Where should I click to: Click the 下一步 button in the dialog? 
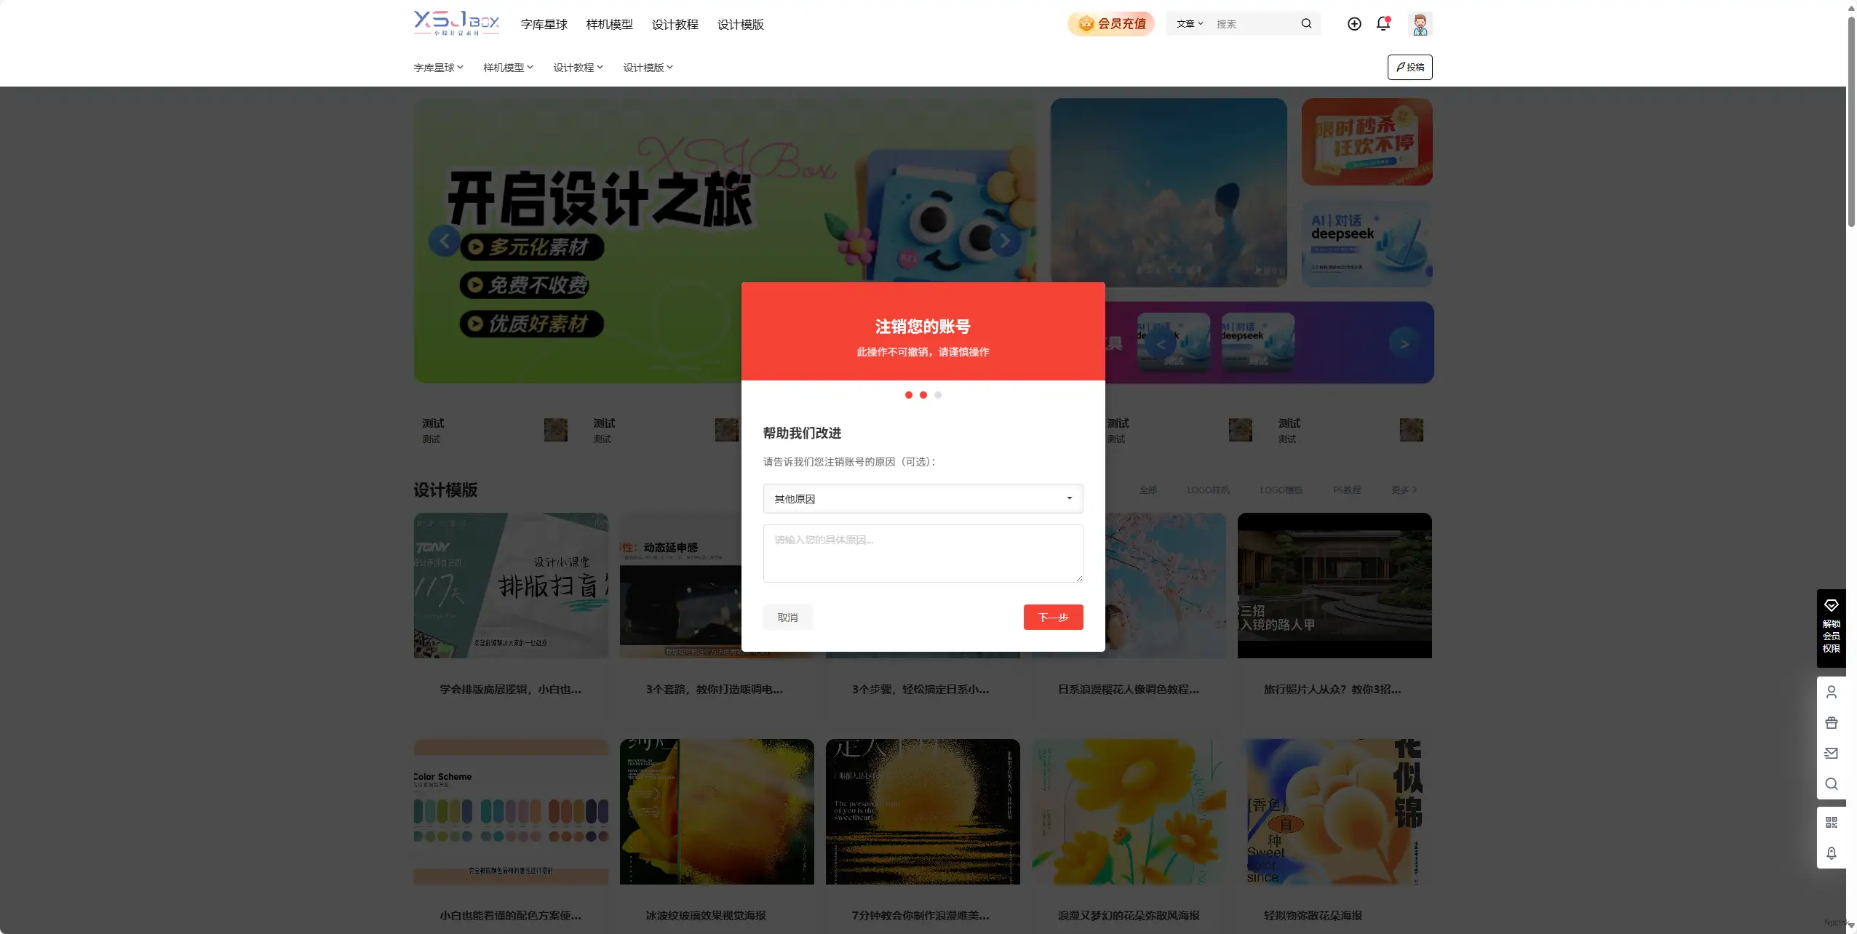(1053, 616)
